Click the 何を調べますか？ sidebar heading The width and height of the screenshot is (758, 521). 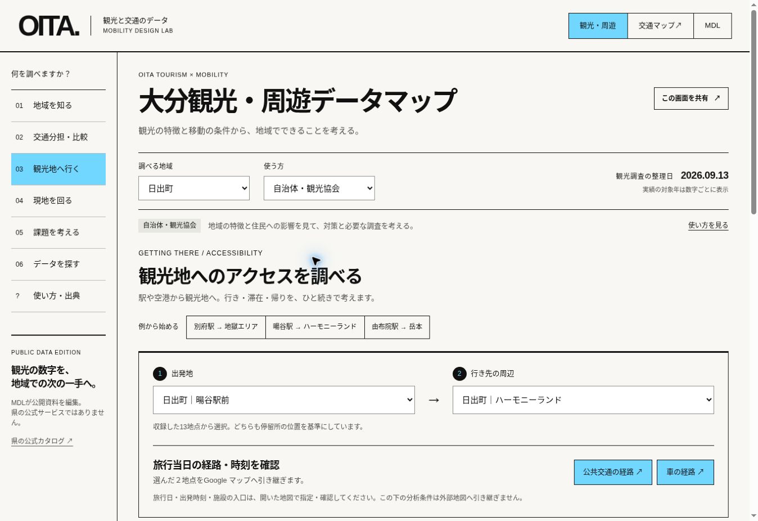(41, 74)
